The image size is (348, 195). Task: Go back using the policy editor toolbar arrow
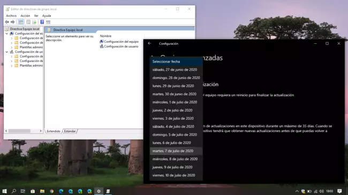click(7, 22)
